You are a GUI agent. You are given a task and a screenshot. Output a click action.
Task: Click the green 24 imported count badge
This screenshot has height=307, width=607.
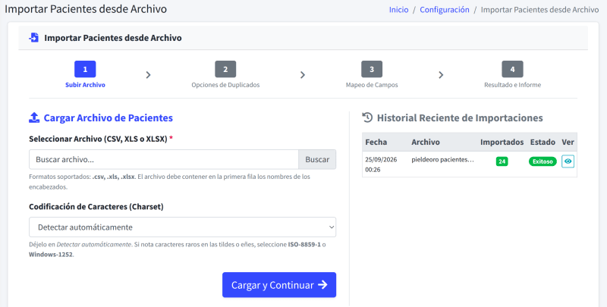502,161
